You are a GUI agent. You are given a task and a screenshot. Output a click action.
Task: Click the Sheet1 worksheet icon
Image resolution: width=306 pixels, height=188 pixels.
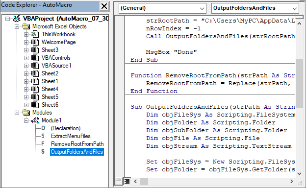35,81
